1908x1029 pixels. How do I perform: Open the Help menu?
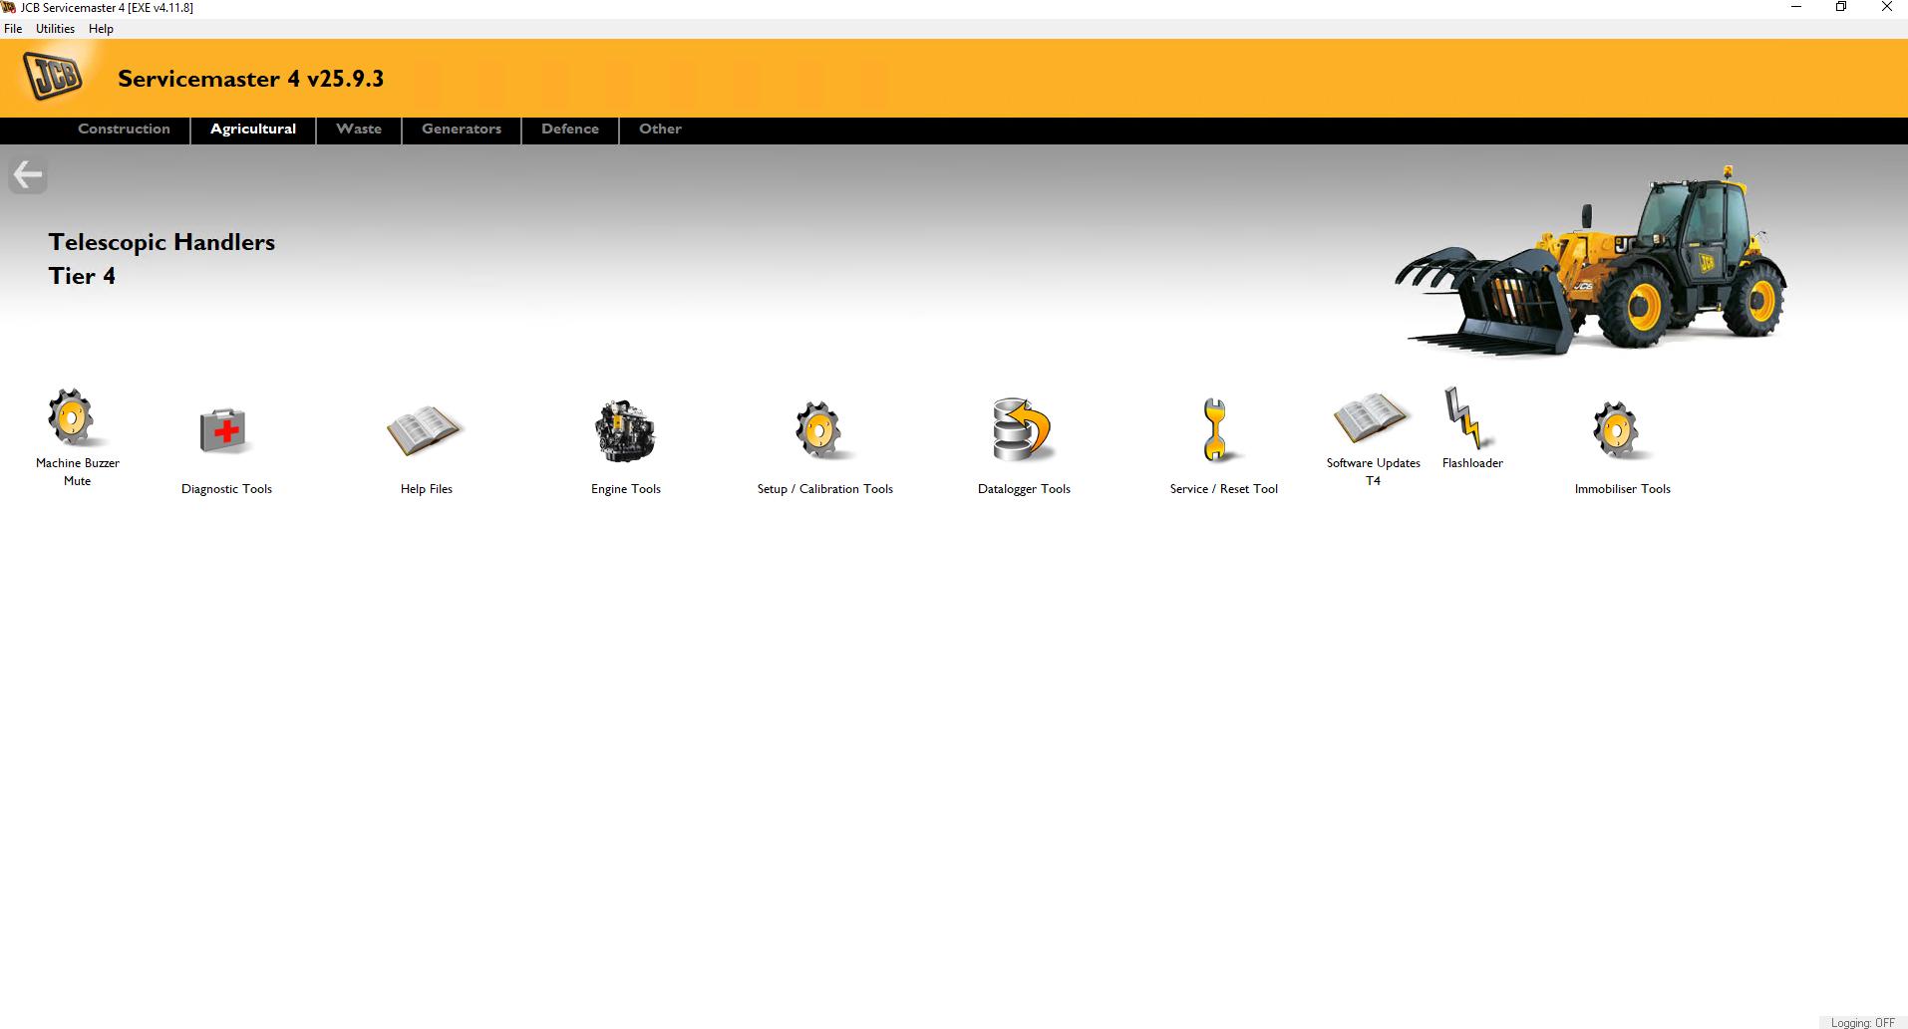tap(101, 28)
